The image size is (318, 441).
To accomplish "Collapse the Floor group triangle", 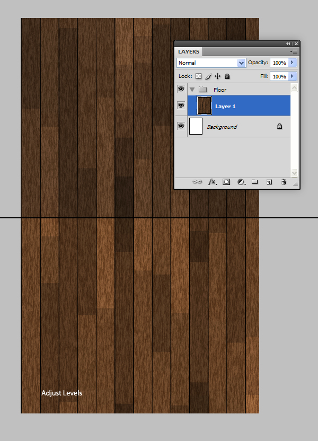I will 192,90.
